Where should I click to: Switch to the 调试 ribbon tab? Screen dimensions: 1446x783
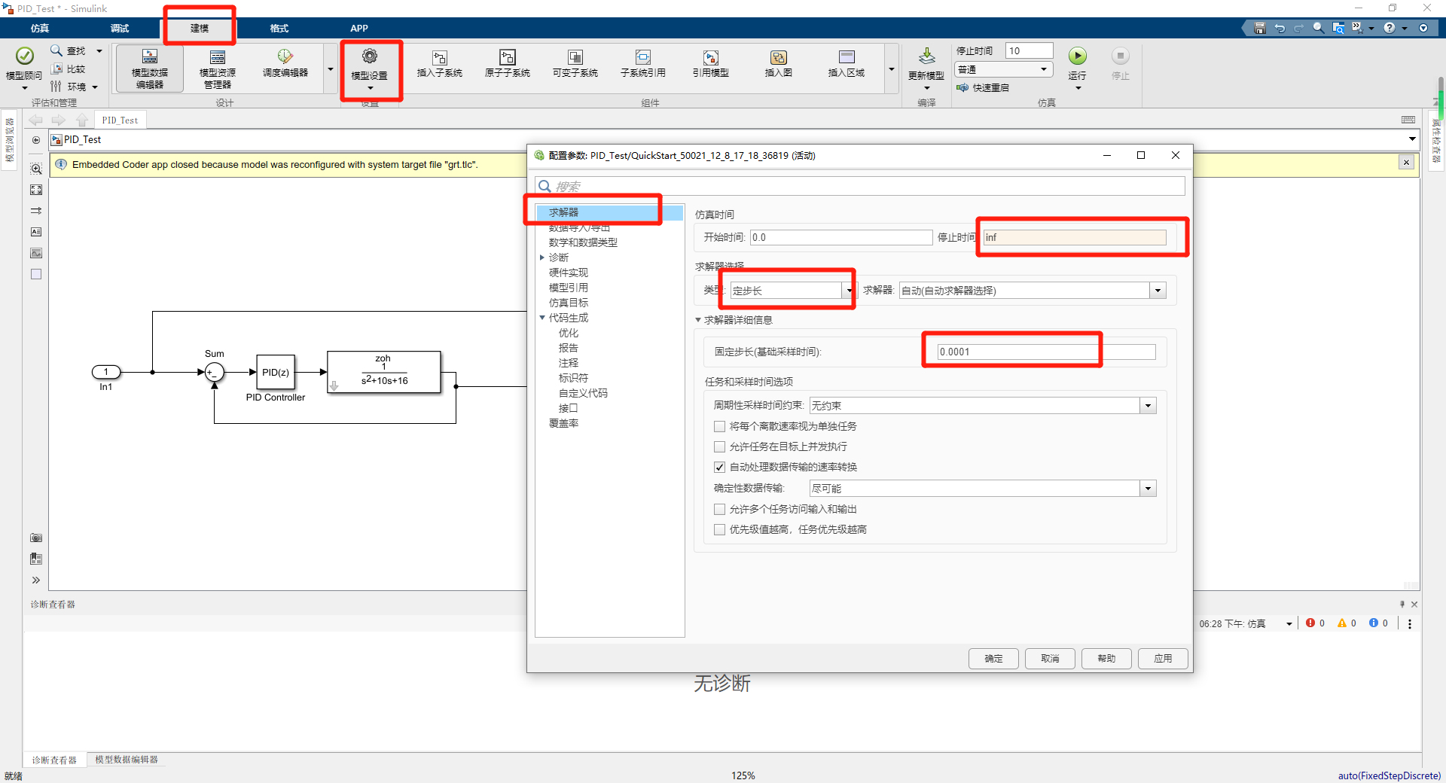[x=120, y=28]
